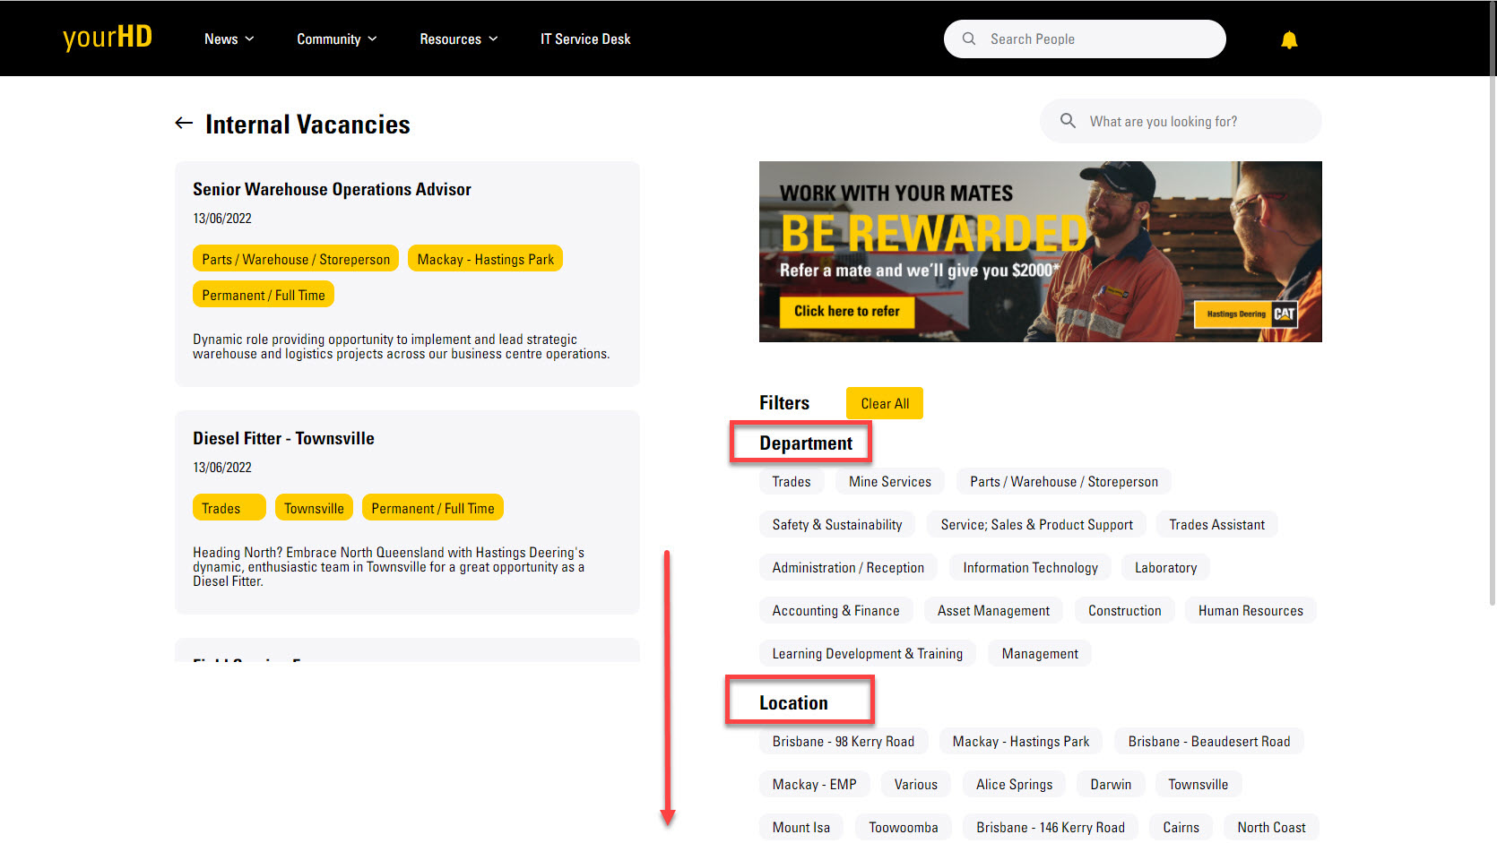Open the Diesel Fitter - Townsville listing

click(283, 438)
